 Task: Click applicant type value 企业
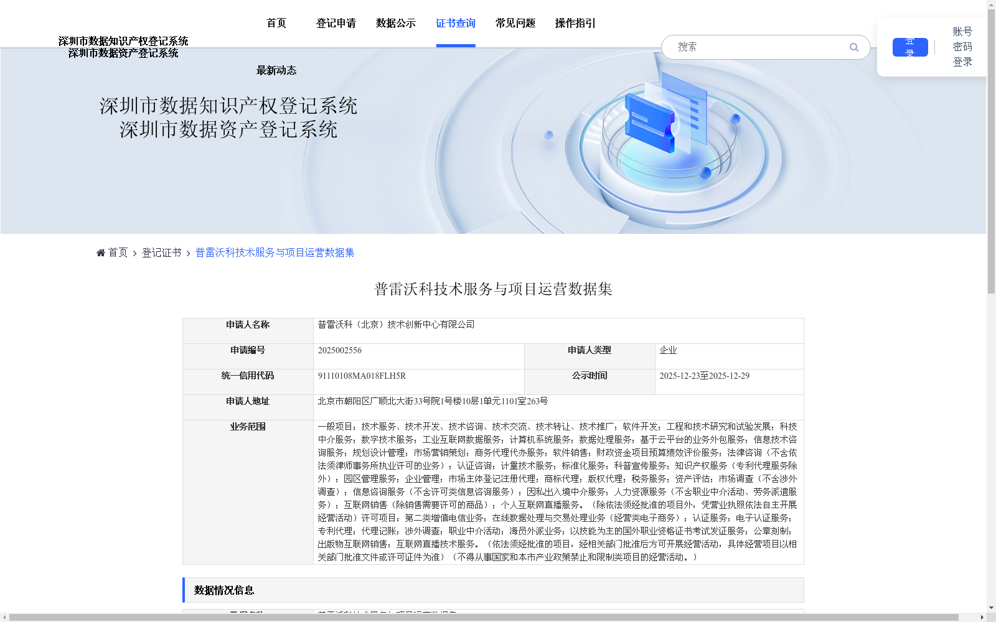[x=668, y=350]
